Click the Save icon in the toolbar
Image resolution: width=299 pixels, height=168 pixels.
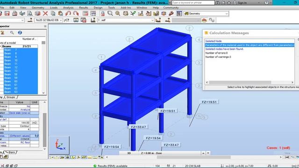coord(7,14)
